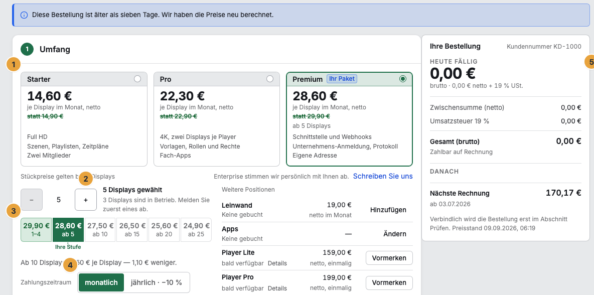Open Details for Player Pro

coord(277,288)
